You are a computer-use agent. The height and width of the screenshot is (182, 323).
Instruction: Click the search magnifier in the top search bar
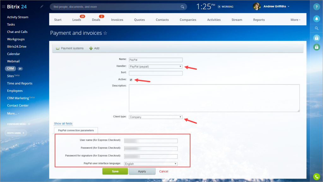click(182, 7)
